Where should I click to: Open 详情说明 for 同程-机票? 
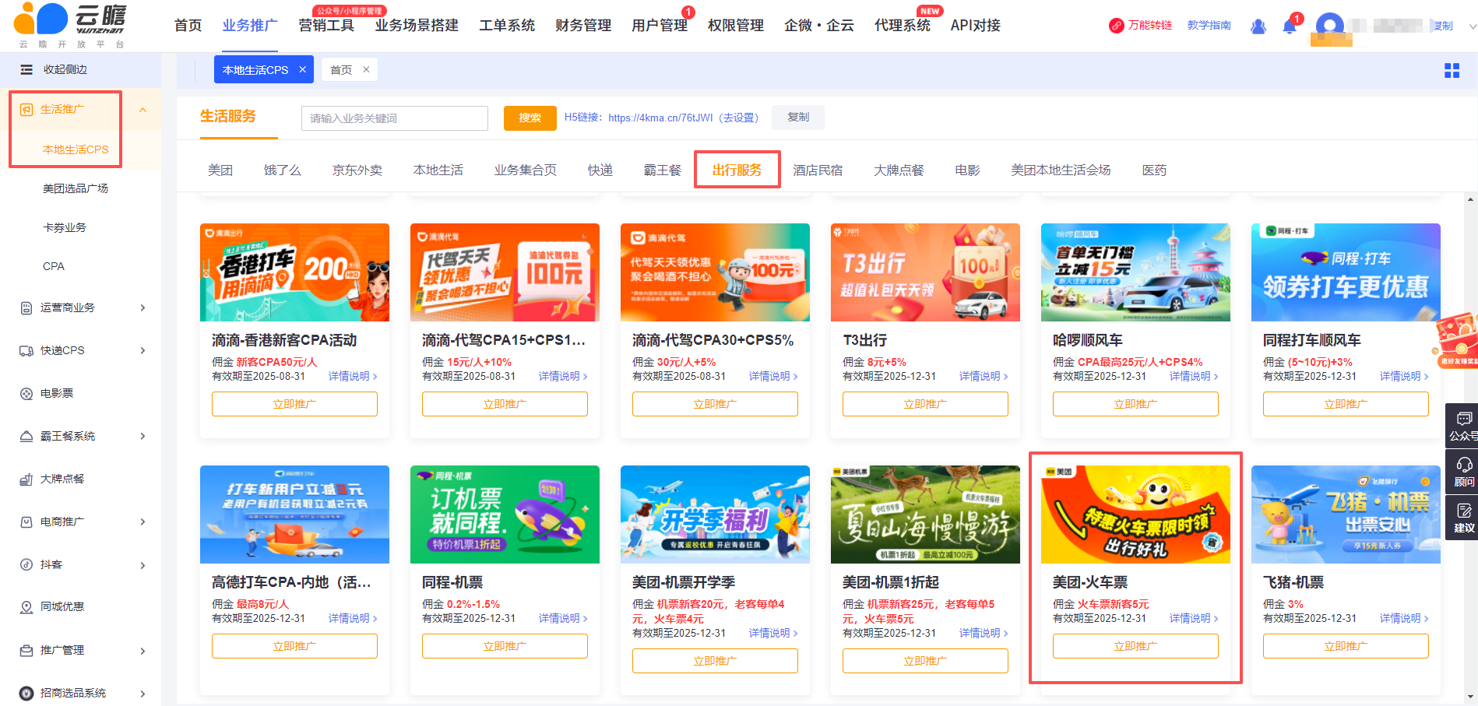[563, 618]
